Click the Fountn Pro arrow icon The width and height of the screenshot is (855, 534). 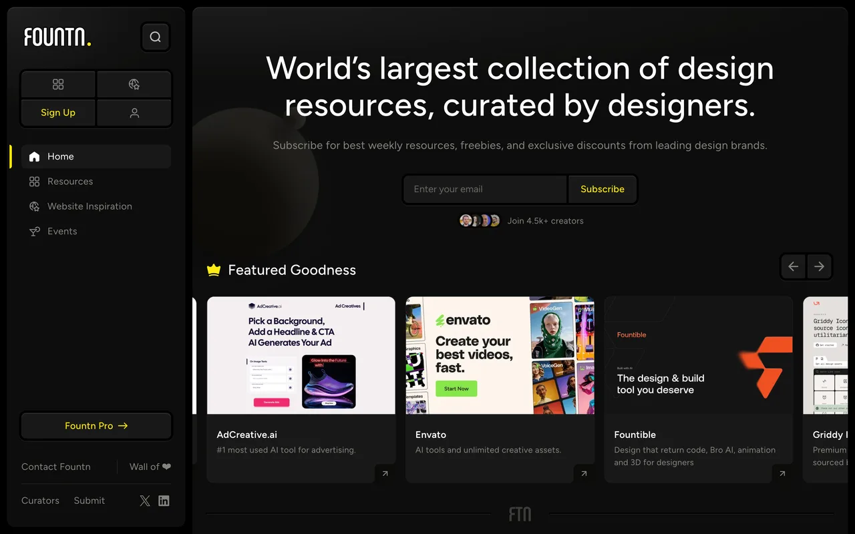(x=123, y=425)
